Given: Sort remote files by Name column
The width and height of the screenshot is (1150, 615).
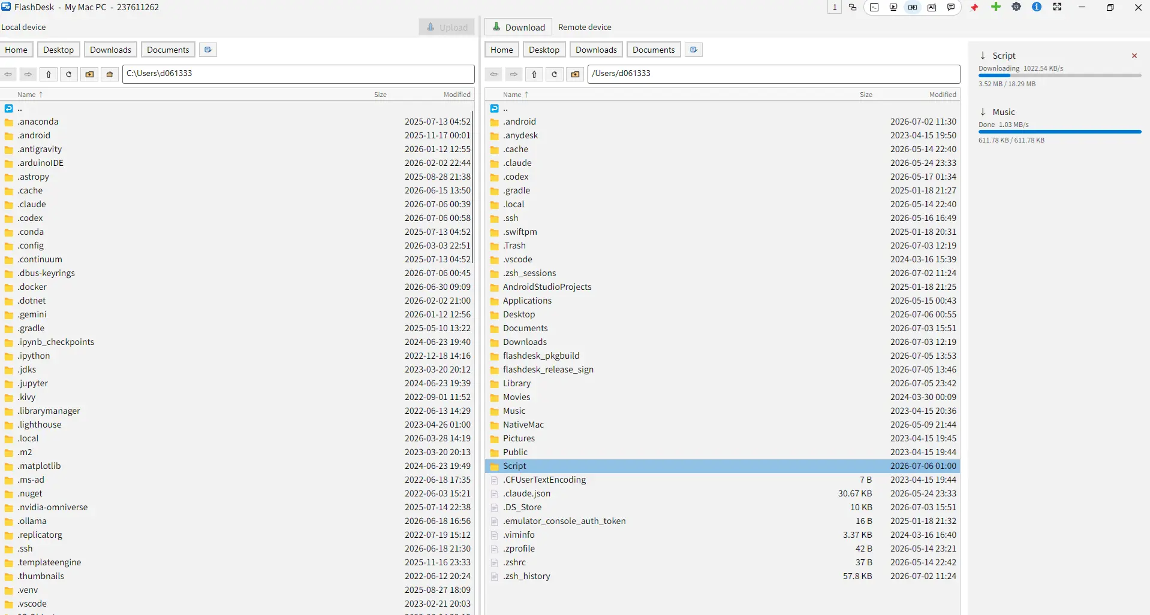Looking at the screenshot, I should coord(516,95).
